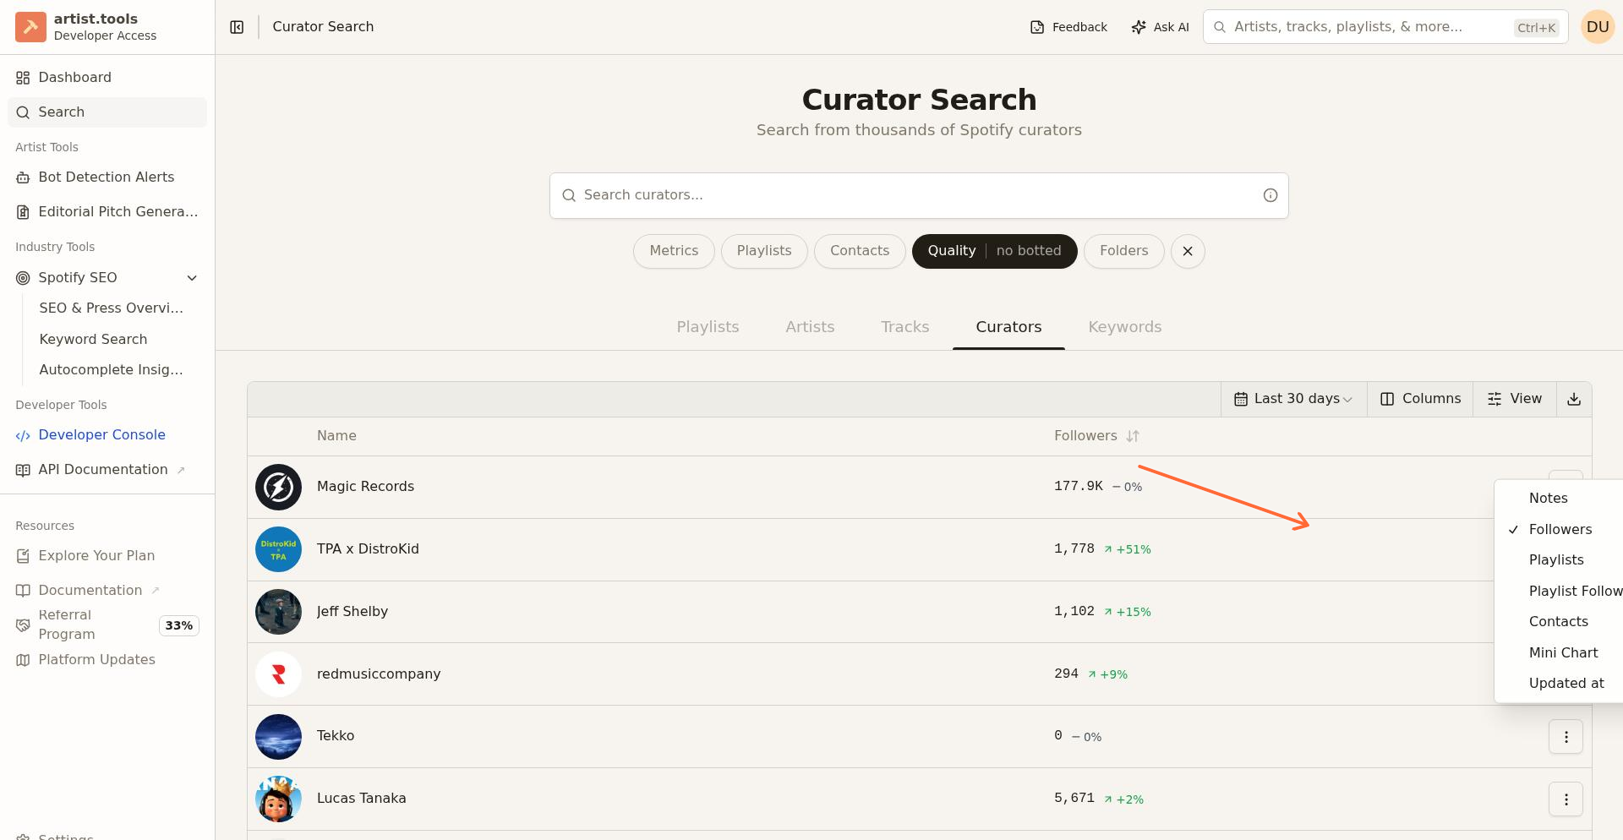This screenshot has height=840, width=1623.
Task: Sort by the Followers column header
Action: (x=1096, y=436)
